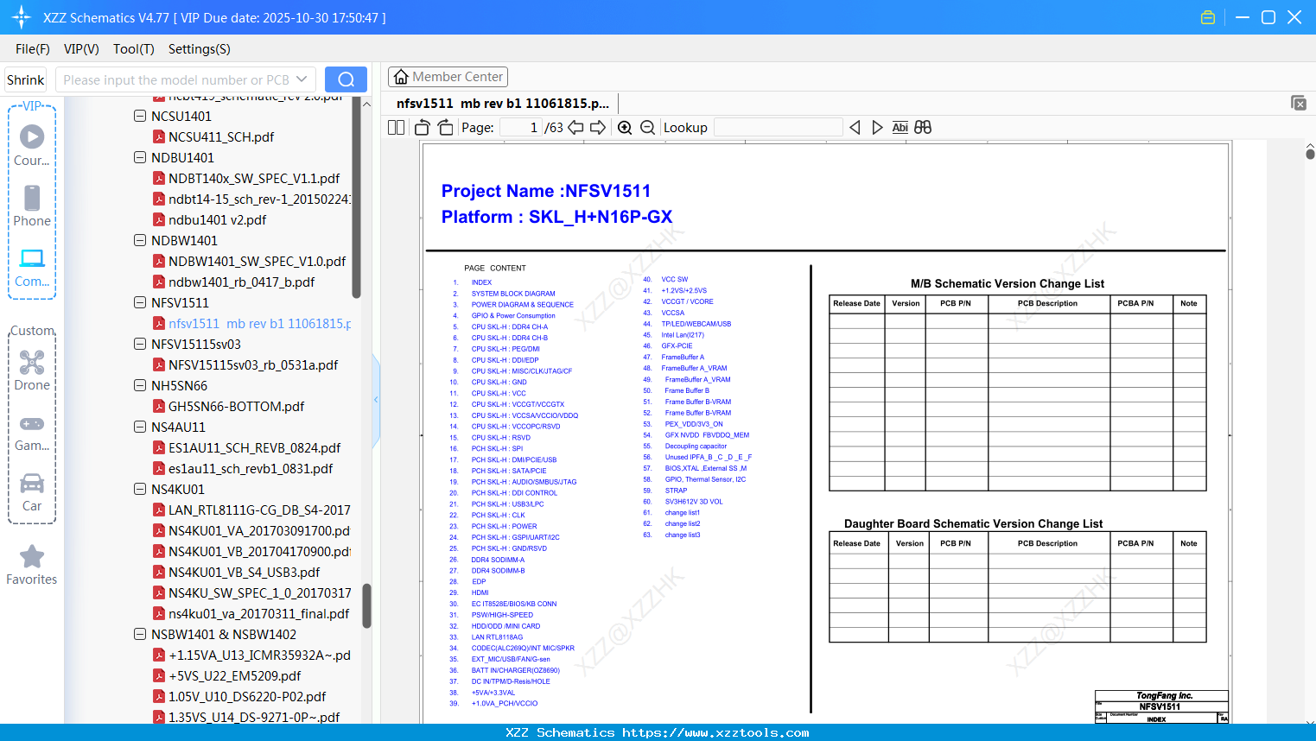The height and width of the screenshot is (741, 1316).
Task: Open NDBT140x_SW_SPEC_V1.1.pdf
Action: pyautogui.click(x=254, y=178)
